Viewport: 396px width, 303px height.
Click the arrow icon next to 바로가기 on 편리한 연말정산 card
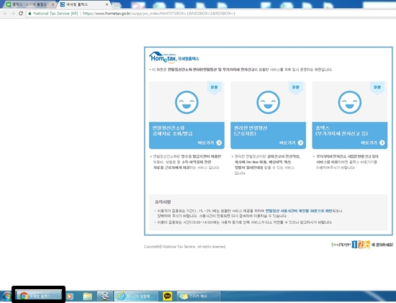pos(300,143)
